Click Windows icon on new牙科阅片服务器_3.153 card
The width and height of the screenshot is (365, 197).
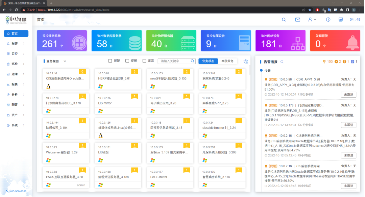tap(153, 87)
